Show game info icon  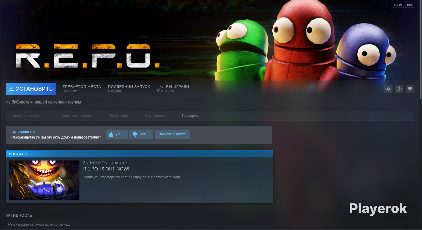coord(399,89)
